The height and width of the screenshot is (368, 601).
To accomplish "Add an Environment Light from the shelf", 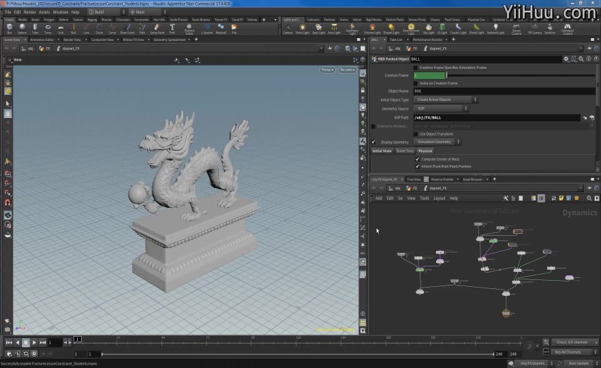I will pos(411,29).
